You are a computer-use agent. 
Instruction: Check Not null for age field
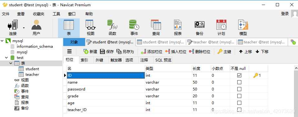239,103
